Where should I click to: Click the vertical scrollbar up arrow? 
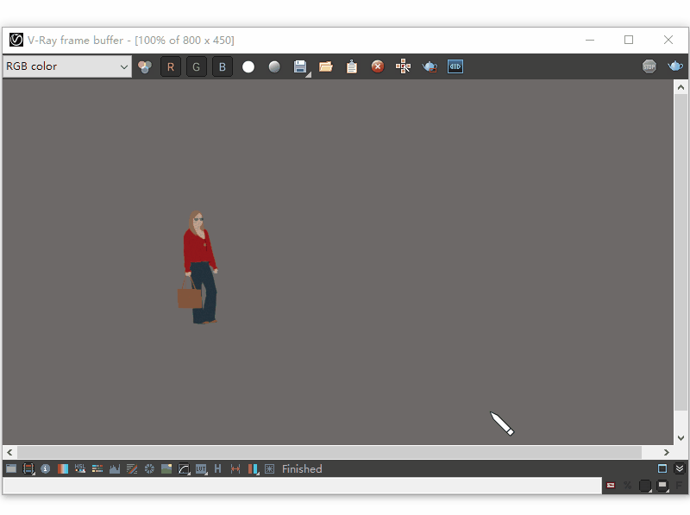681,87
